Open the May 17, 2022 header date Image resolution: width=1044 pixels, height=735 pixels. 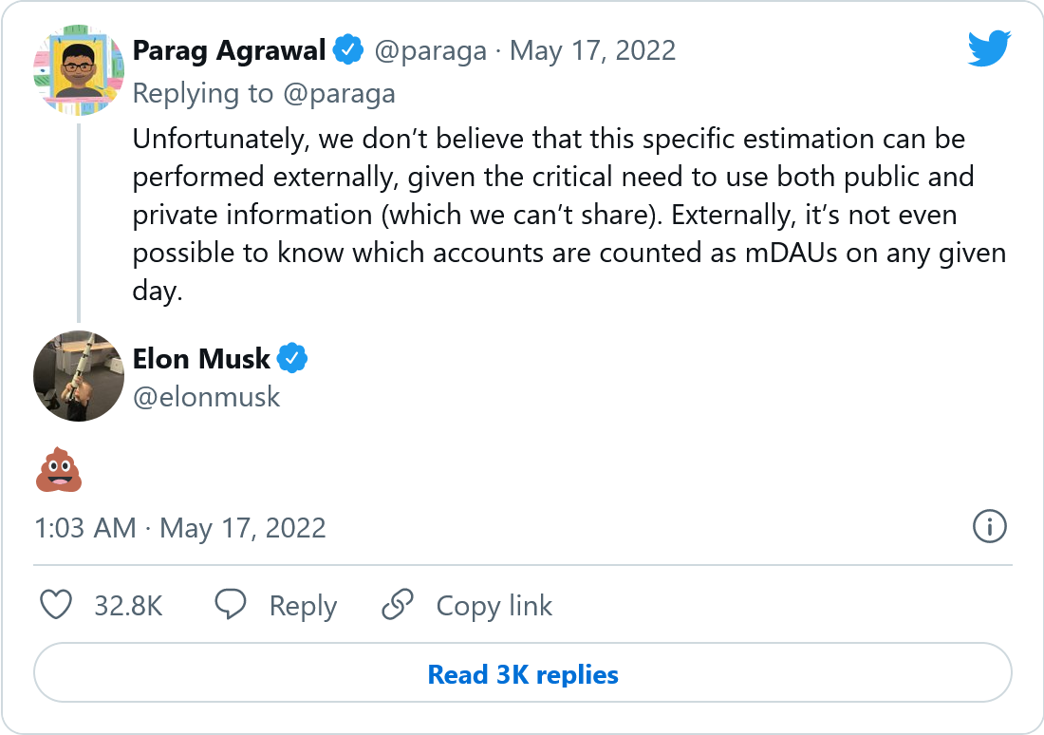592,49
